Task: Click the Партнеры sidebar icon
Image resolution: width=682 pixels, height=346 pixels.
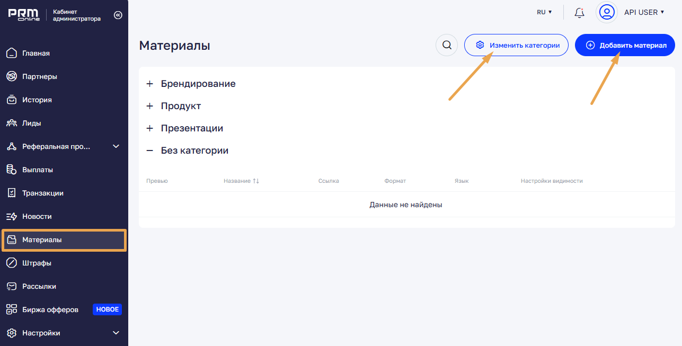Action: 12,77
